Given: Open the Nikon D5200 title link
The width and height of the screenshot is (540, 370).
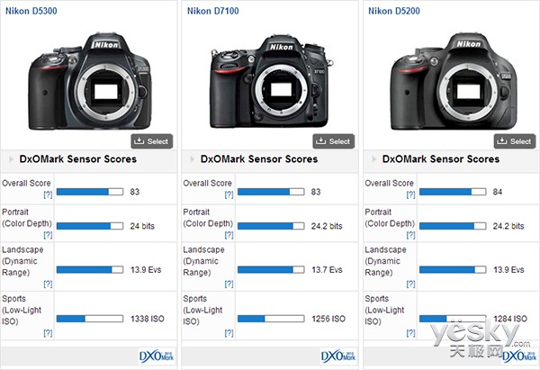Looking at the screenshot, I should (394, 11).
